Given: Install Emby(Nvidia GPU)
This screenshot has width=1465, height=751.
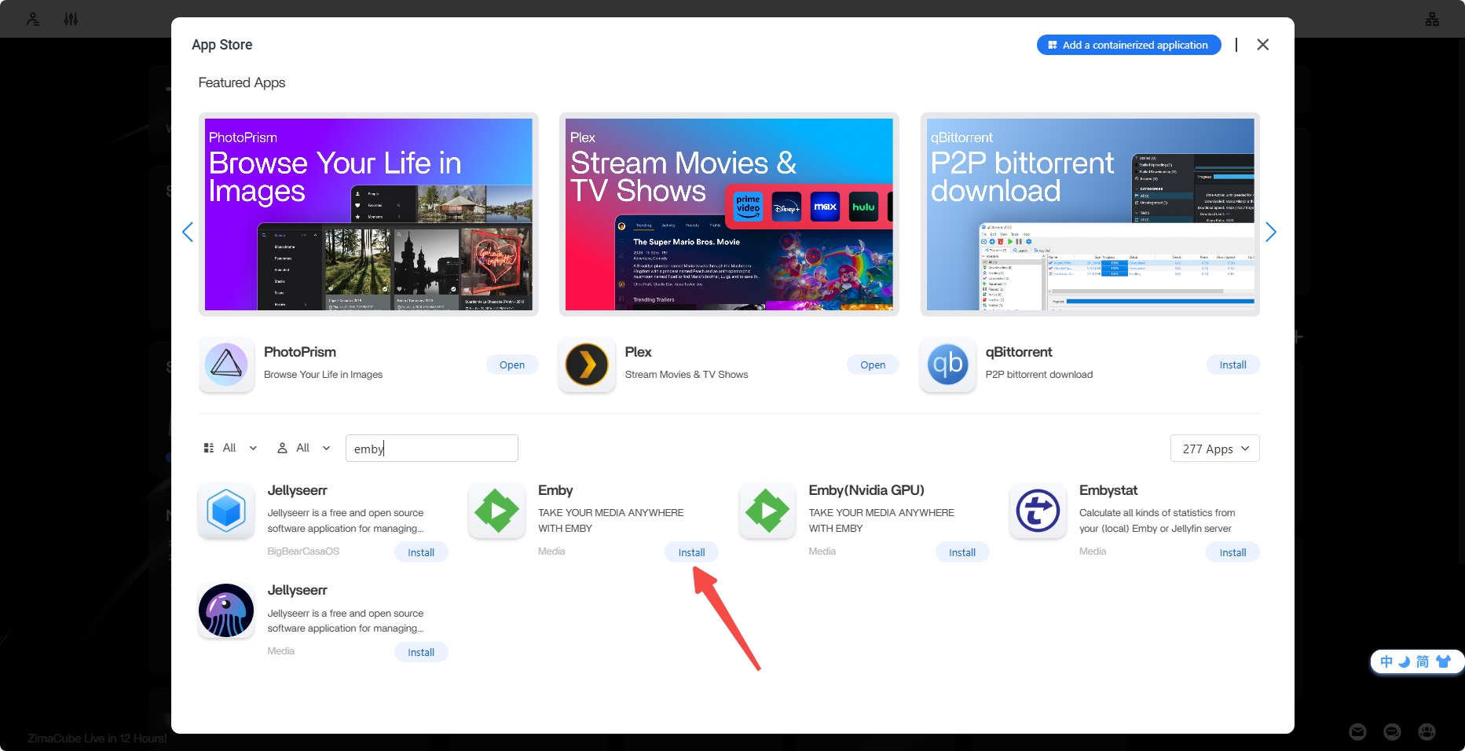Looking at the screenshot, I should click(x=962, y=552).
